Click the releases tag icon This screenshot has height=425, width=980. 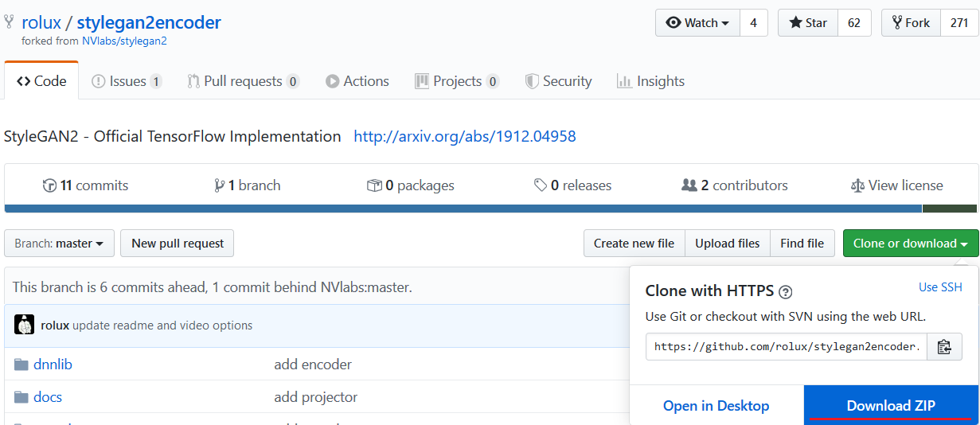[x=541, y=185]
